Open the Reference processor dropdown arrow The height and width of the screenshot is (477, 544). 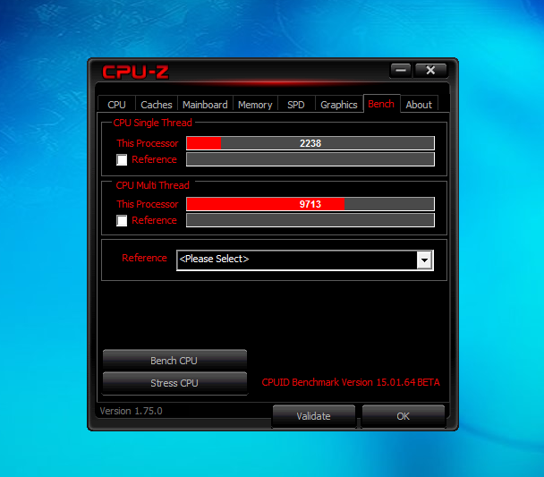pyautogui.click(x=425, y=260)
